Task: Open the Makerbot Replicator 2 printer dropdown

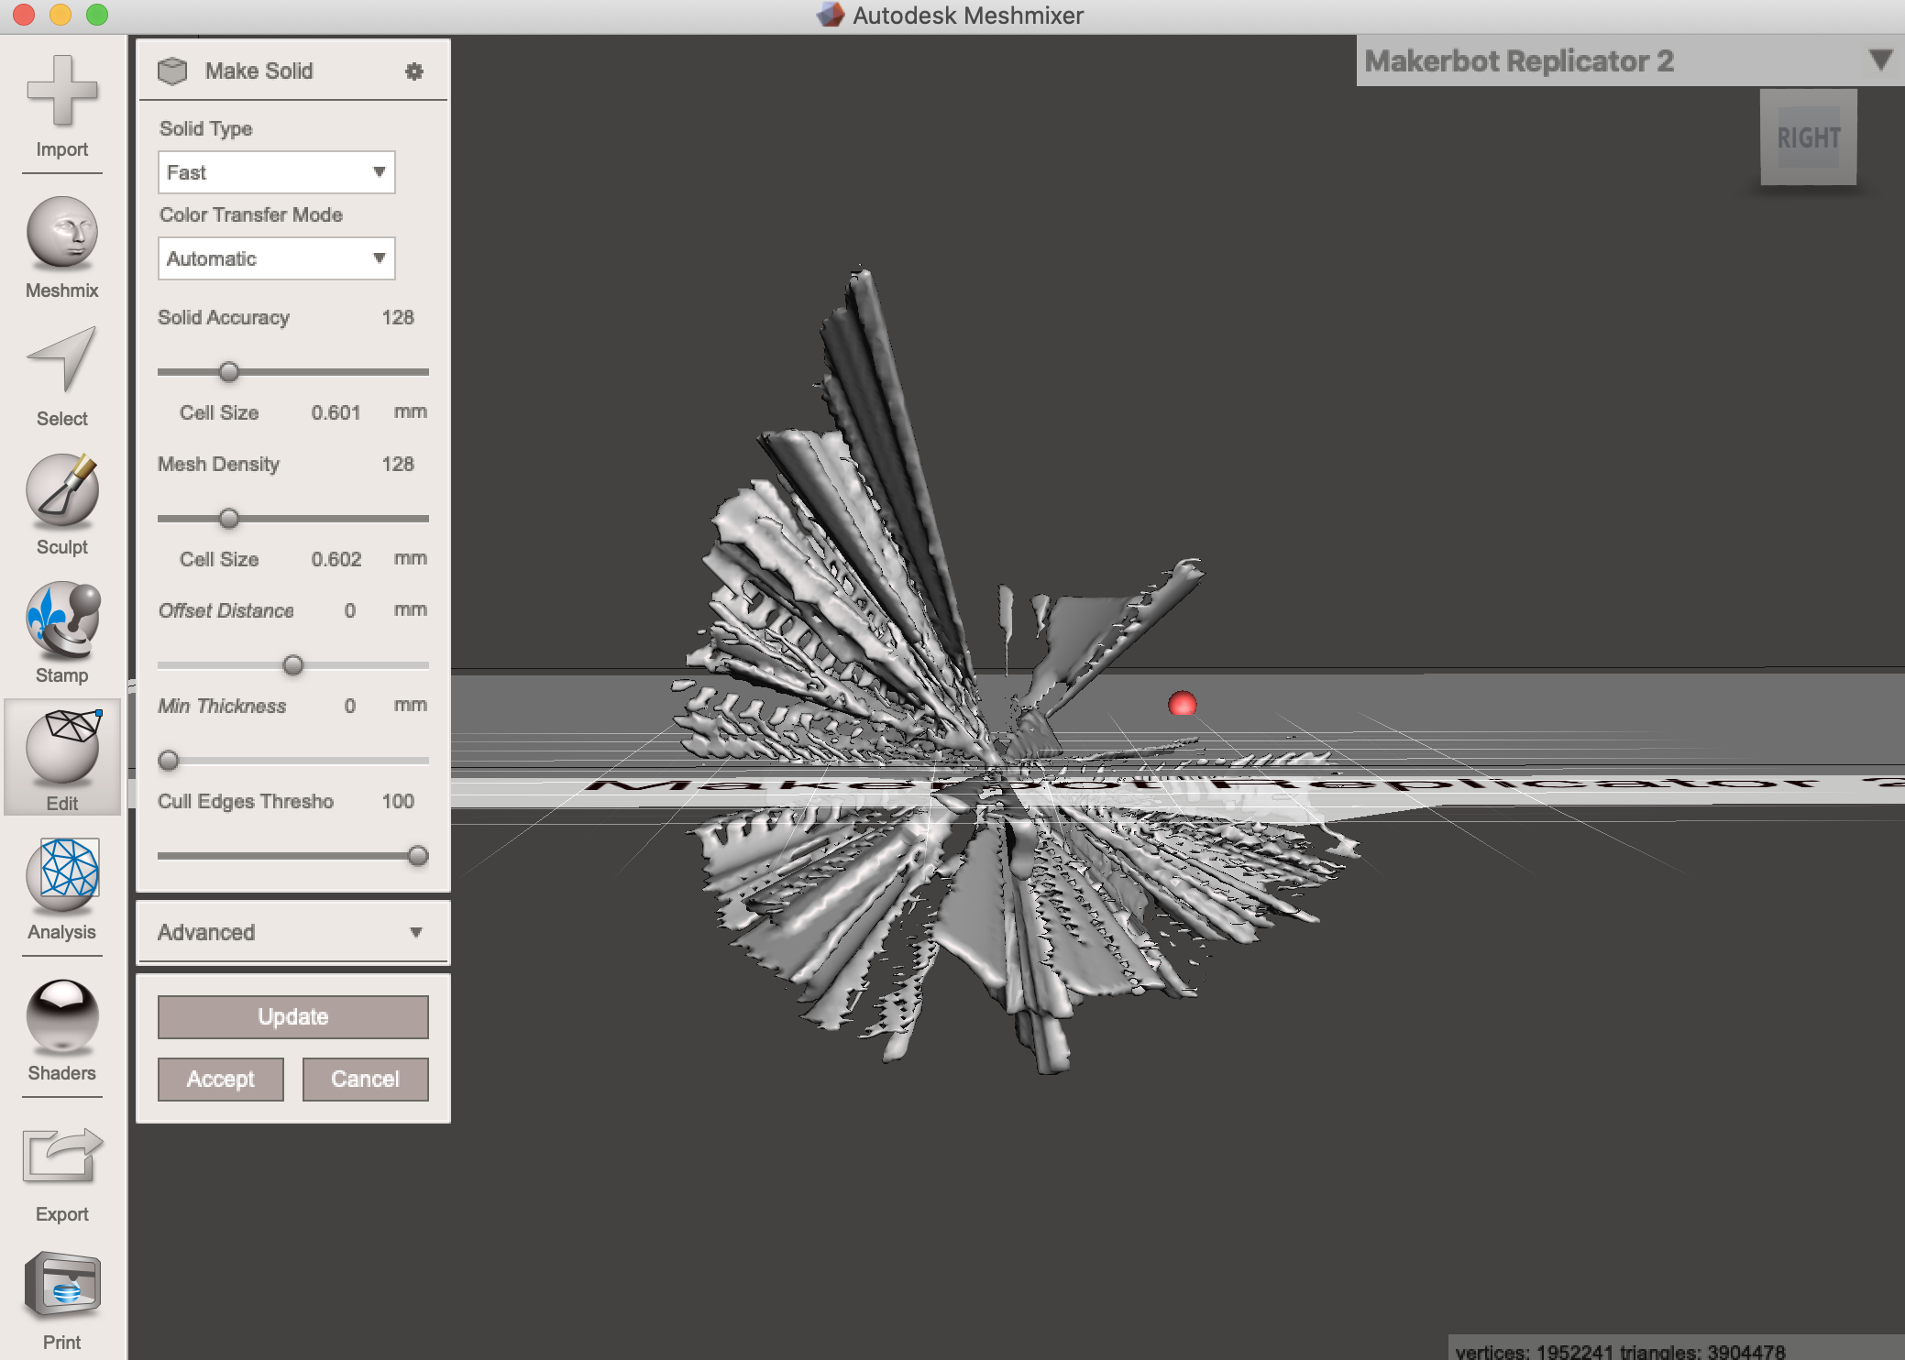Action: coord(1630,60)
